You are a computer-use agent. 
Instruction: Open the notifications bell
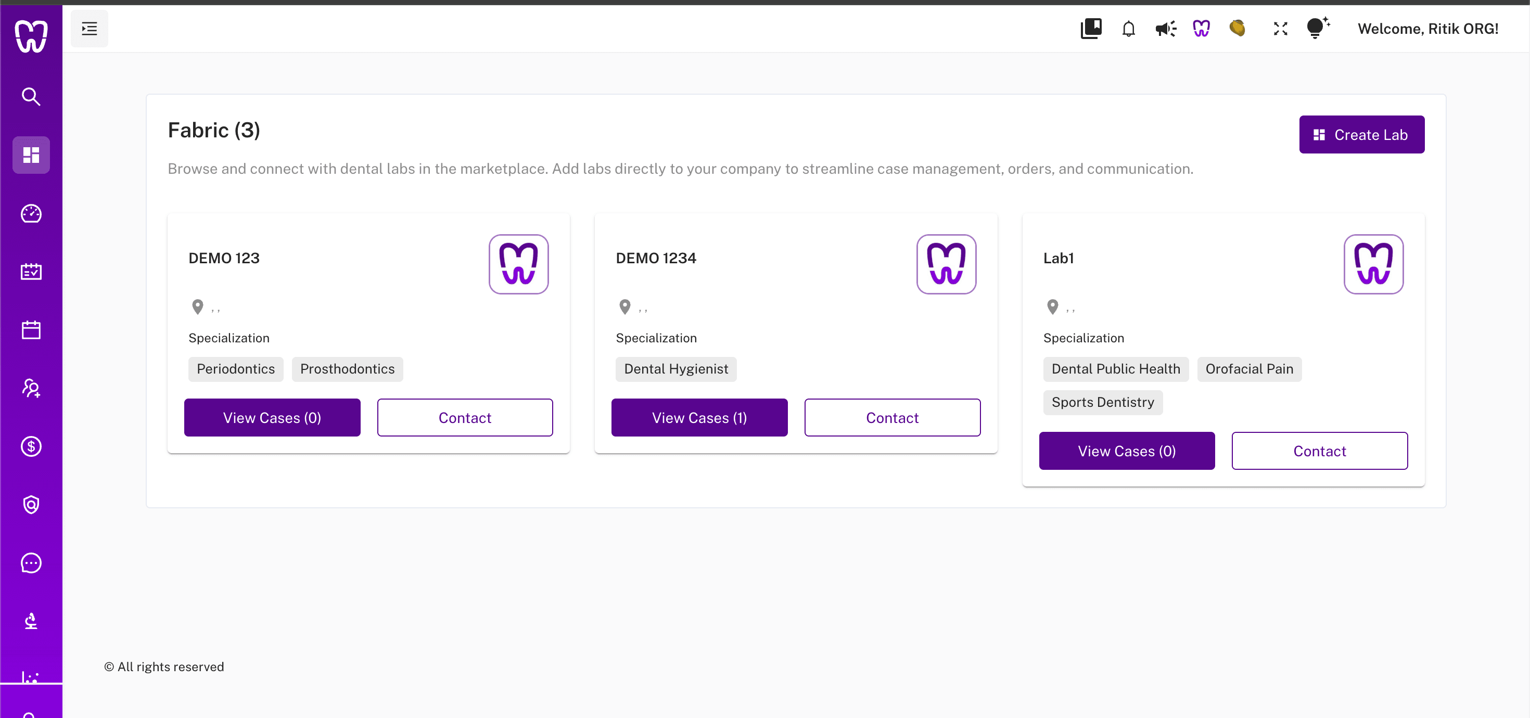click(x=1128, y=29)
